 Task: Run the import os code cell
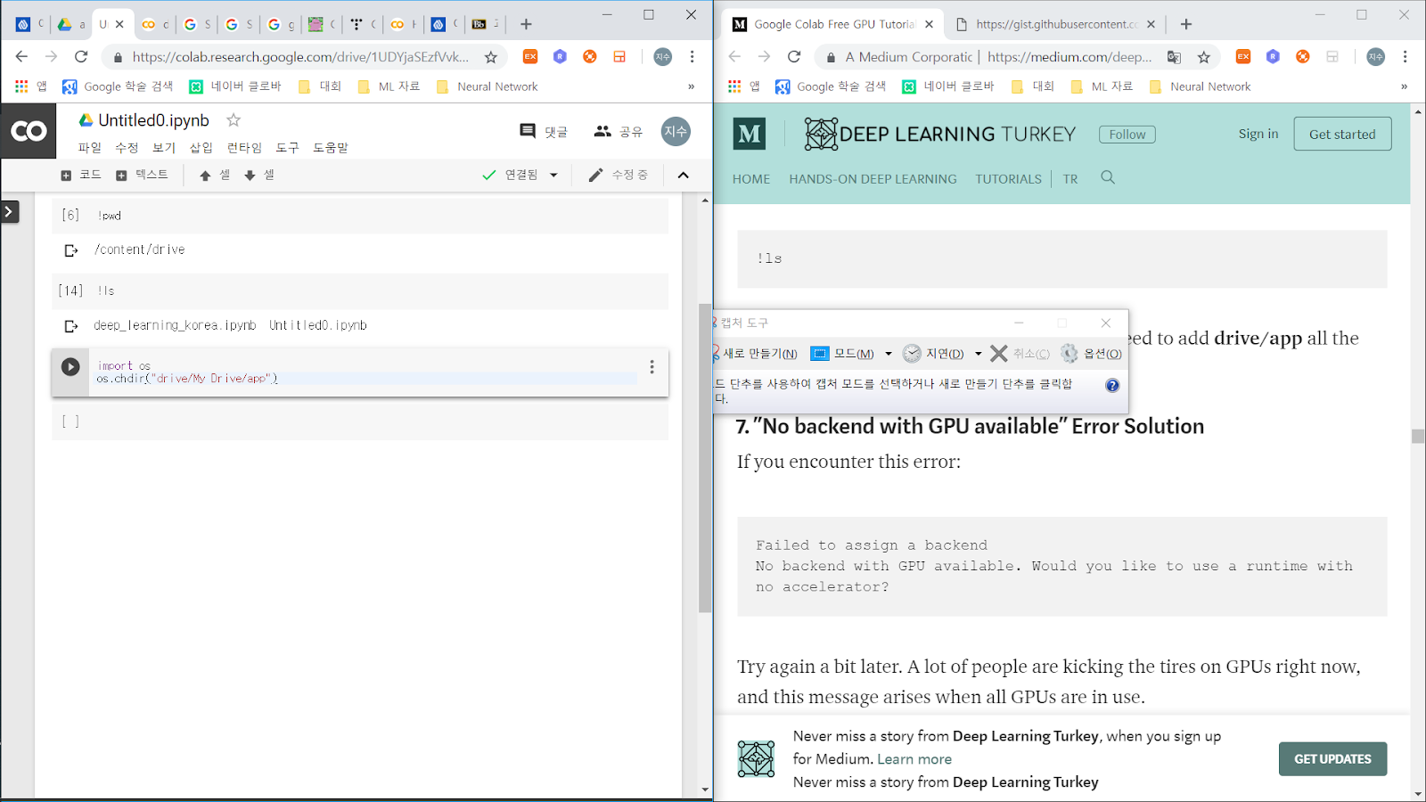(x=70, y=366)
